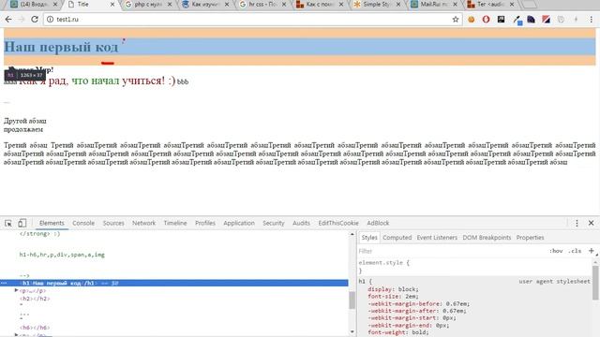Focus the styles Filter input
The height and width of the screenshot is (337, 600).
[x=452, y=251]
